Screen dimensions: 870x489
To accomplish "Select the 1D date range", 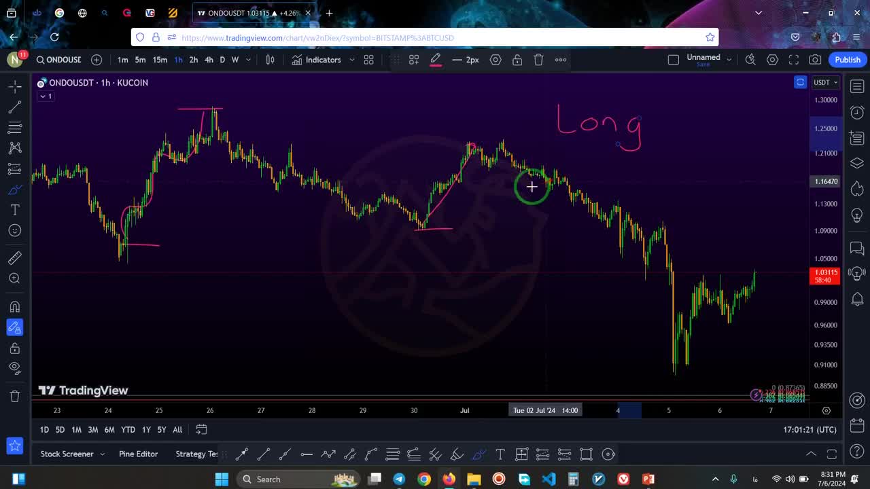I will coord(44,430).
